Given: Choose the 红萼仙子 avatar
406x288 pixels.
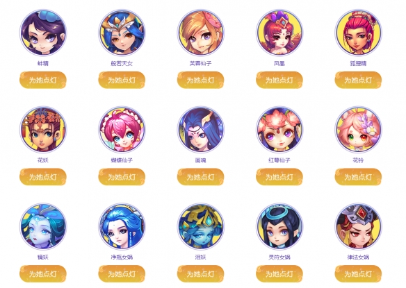Looking at the screenshot, I should point(279,130).
